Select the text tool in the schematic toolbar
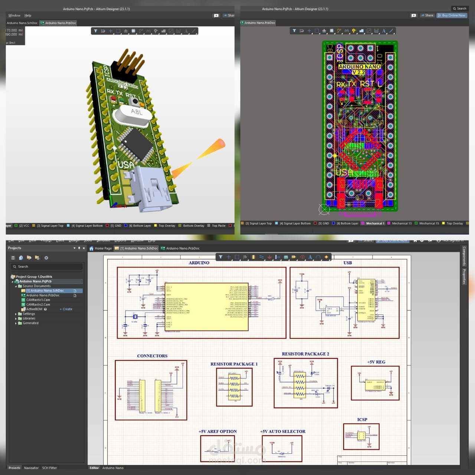 pyautogui.click(x=310, y=257)
